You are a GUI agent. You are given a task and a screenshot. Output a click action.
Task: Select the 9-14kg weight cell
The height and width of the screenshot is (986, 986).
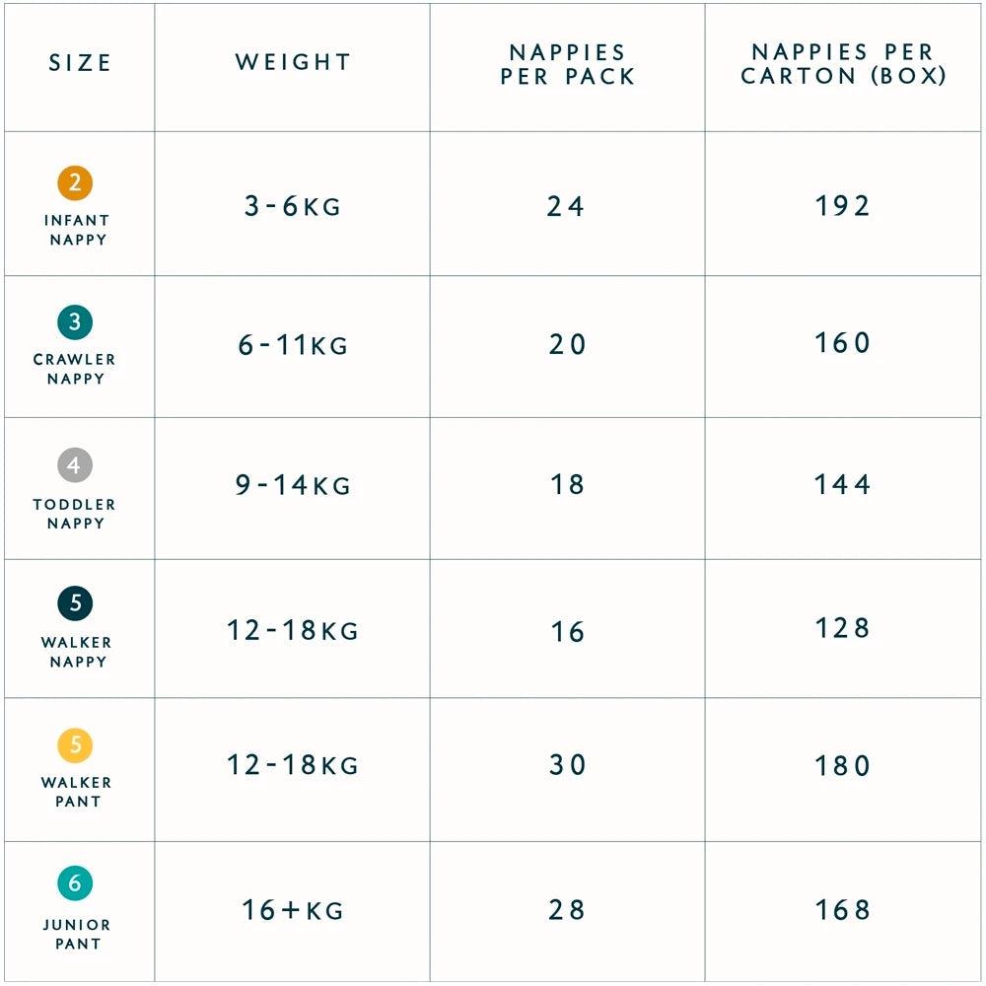(293, 485)
